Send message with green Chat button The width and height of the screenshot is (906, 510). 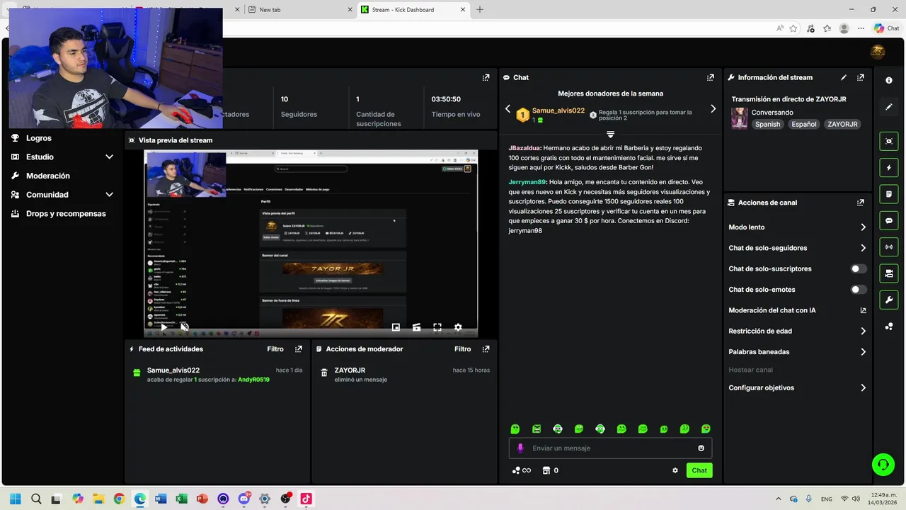pos(699,470)
